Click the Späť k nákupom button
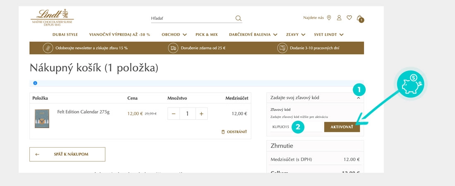This screenshot has height=186, width=455. (x=67, y=154)
